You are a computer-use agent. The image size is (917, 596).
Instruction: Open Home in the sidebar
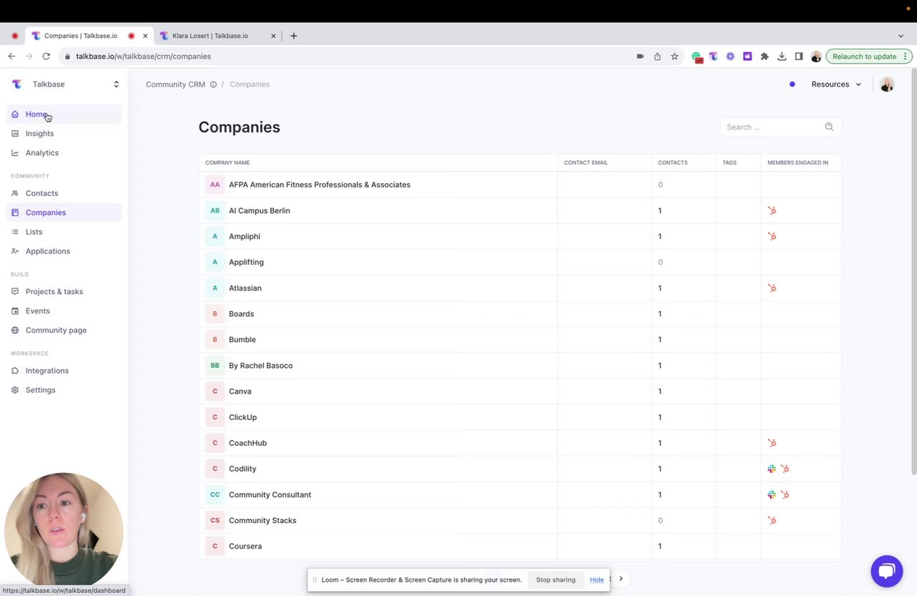pos(64,114)
